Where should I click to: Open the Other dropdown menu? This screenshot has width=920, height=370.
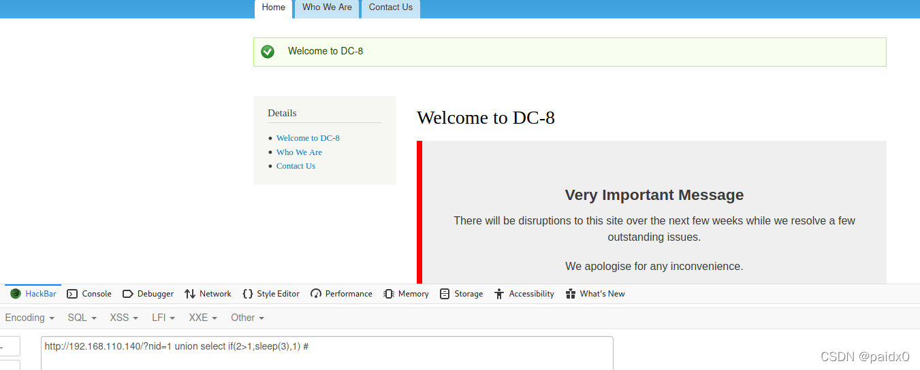point(247,318)
